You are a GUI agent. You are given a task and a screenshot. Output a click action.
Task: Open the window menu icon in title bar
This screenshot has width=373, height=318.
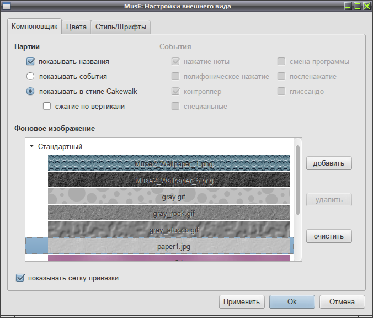(x=7, y=6)
